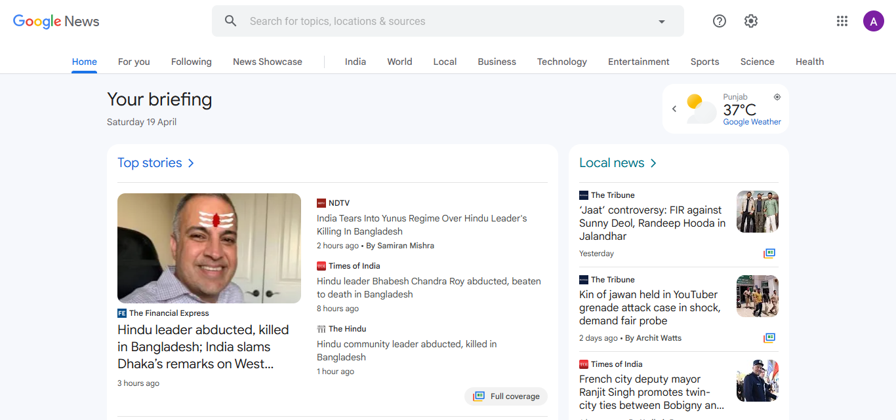
Task: Open the Google Weather link
Action: pos(752,122)
